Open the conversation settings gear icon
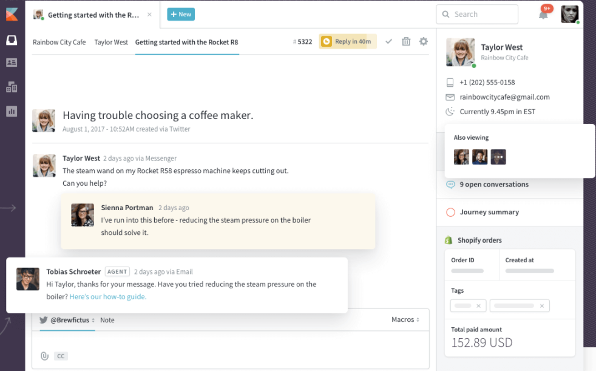Viewport: 596px width, 371px height. click(424, 41)
